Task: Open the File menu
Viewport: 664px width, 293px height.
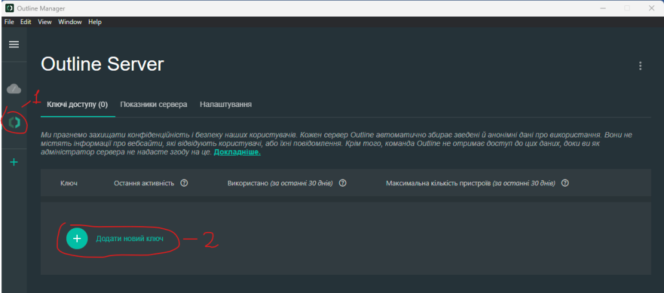Action: pyautogui.click(x=9, y=22)
